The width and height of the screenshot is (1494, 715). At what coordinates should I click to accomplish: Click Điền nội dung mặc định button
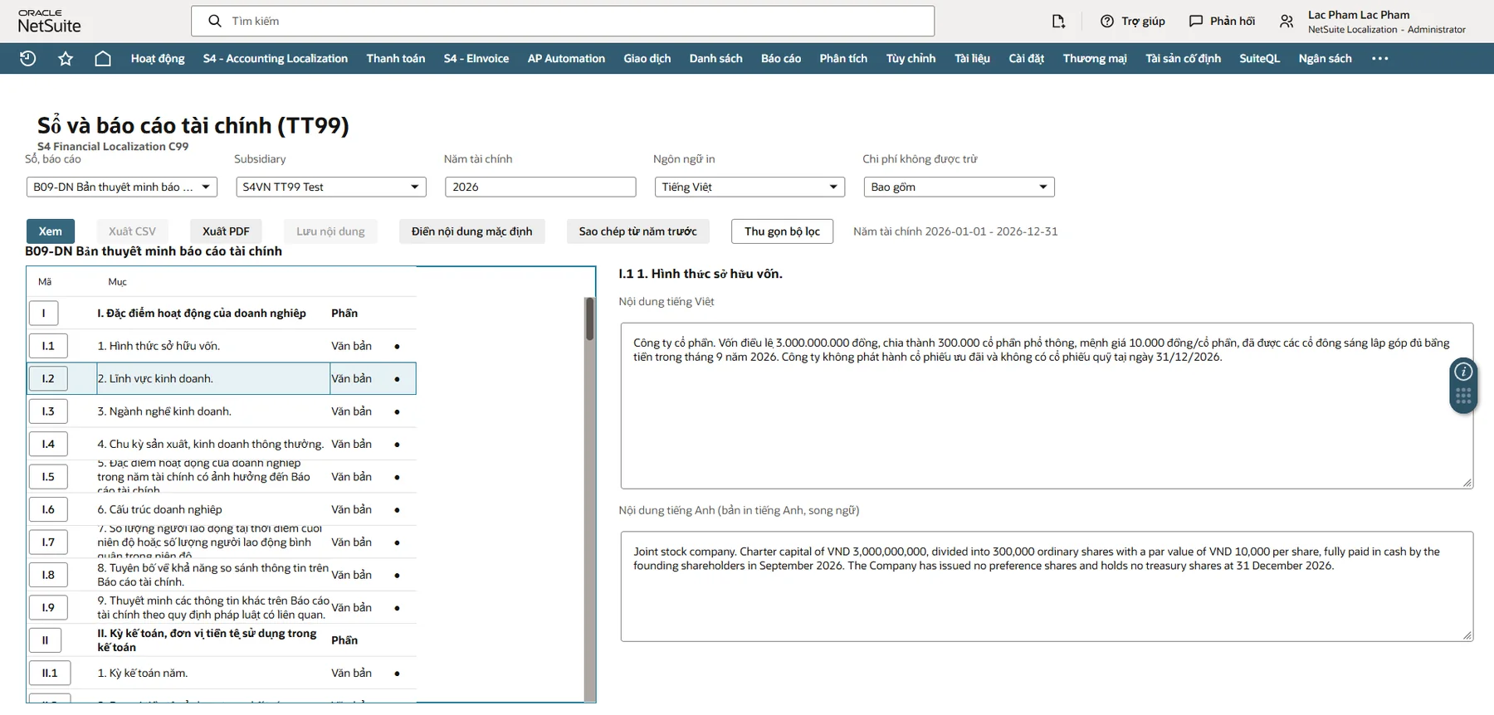click(472, 231)
